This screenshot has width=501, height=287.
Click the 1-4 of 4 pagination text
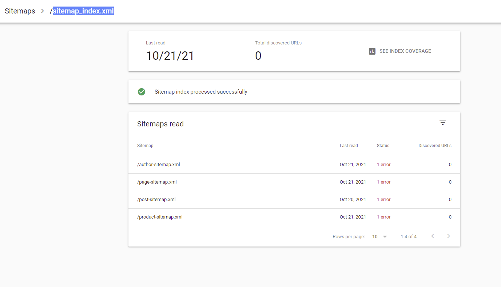tap(409, 237)
